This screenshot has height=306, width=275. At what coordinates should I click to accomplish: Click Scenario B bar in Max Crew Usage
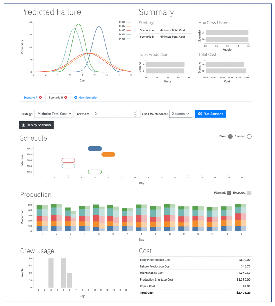(x=227, y=39)
